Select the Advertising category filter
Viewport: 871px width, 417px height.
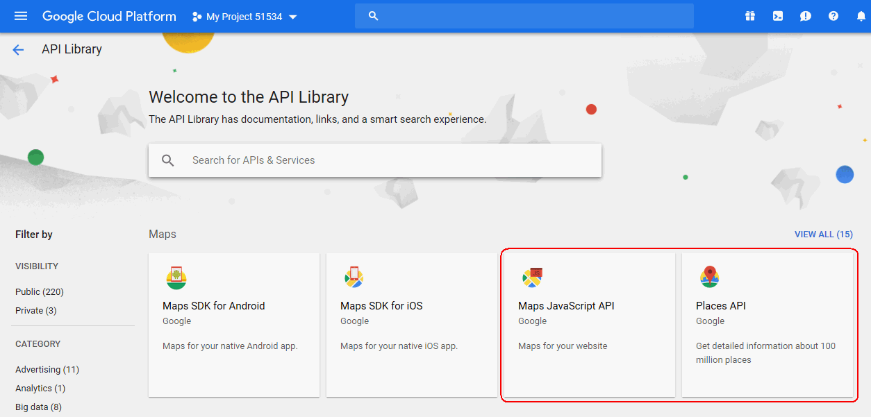47,370
